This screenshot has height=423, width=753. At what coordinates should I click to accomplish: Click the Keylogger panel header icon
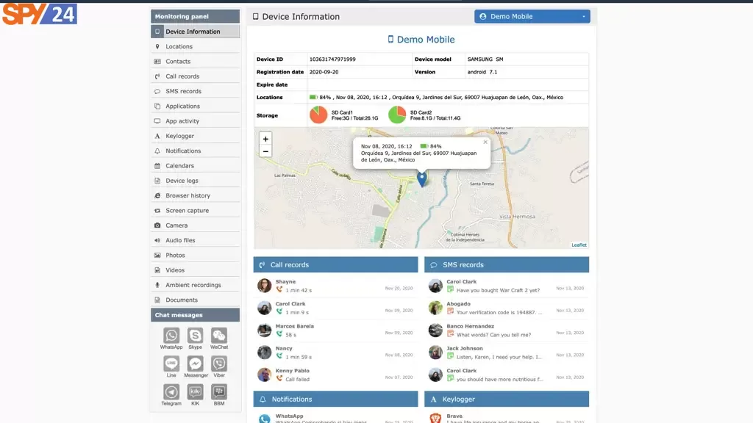pos(434,399)
